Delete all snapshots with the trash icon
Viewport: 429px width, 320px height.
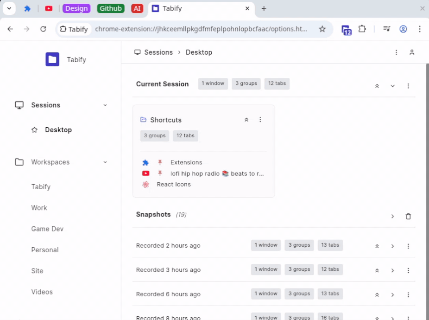tap(408, 216)
